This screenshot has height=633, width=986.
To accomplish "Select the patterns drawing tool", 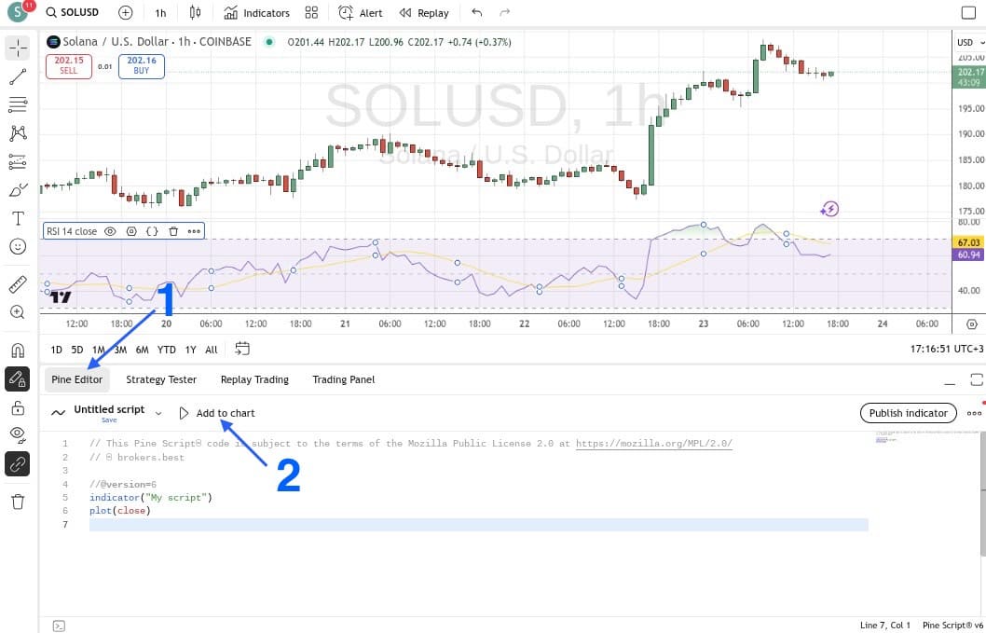I will [18, 133].
